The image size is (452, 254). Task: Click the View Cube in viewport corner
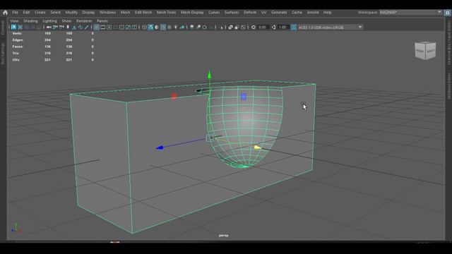(425, 51)
